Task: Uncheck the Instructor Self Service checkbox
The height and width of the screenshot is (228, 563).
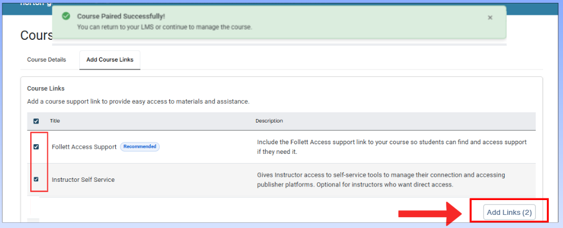Action: 36,179
